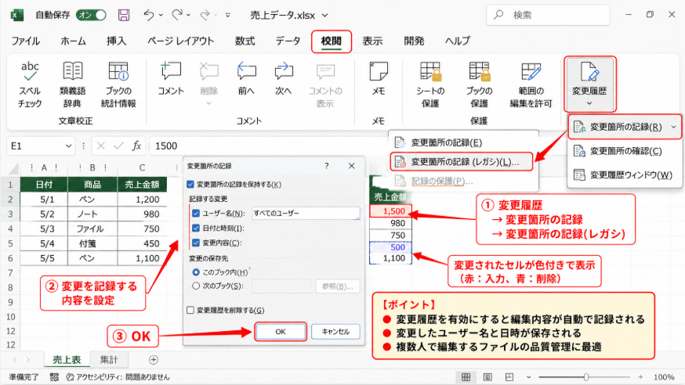Open the undo history dropdown arrow

(161, 16)
